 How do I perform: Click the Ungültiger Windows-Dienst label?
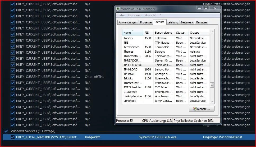[222, 137]
